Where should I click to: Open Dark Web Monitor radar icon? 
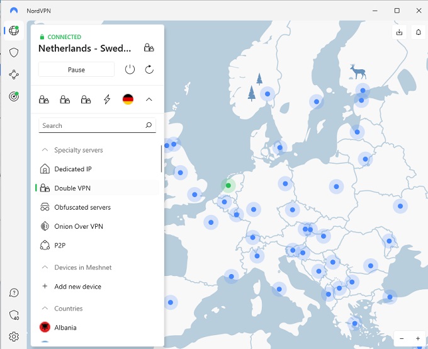pos(14,96)
